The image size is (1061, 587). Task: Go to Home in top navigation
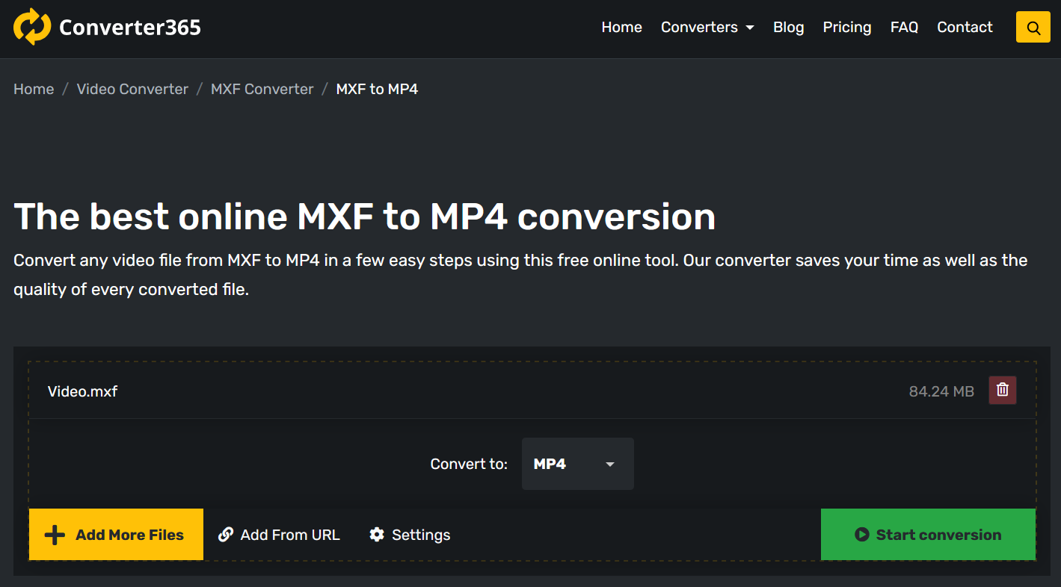pyautogui.click(x=621, y=28)
